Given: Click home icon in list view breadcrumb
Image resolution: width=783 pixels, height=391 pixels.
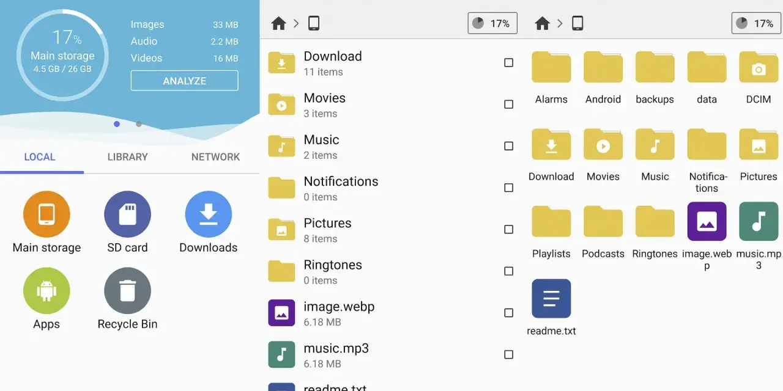Looking at the screenshot, I should pyautogui.click(x=278, y=23).
